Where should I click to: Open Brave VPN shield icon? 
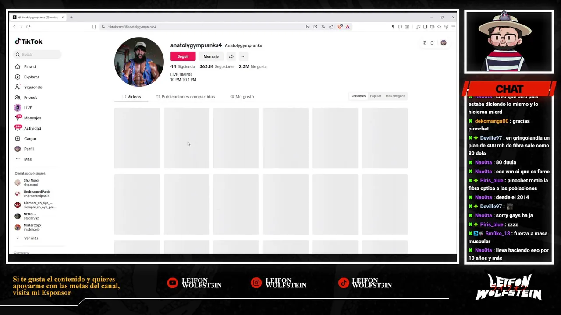(446, 27)
